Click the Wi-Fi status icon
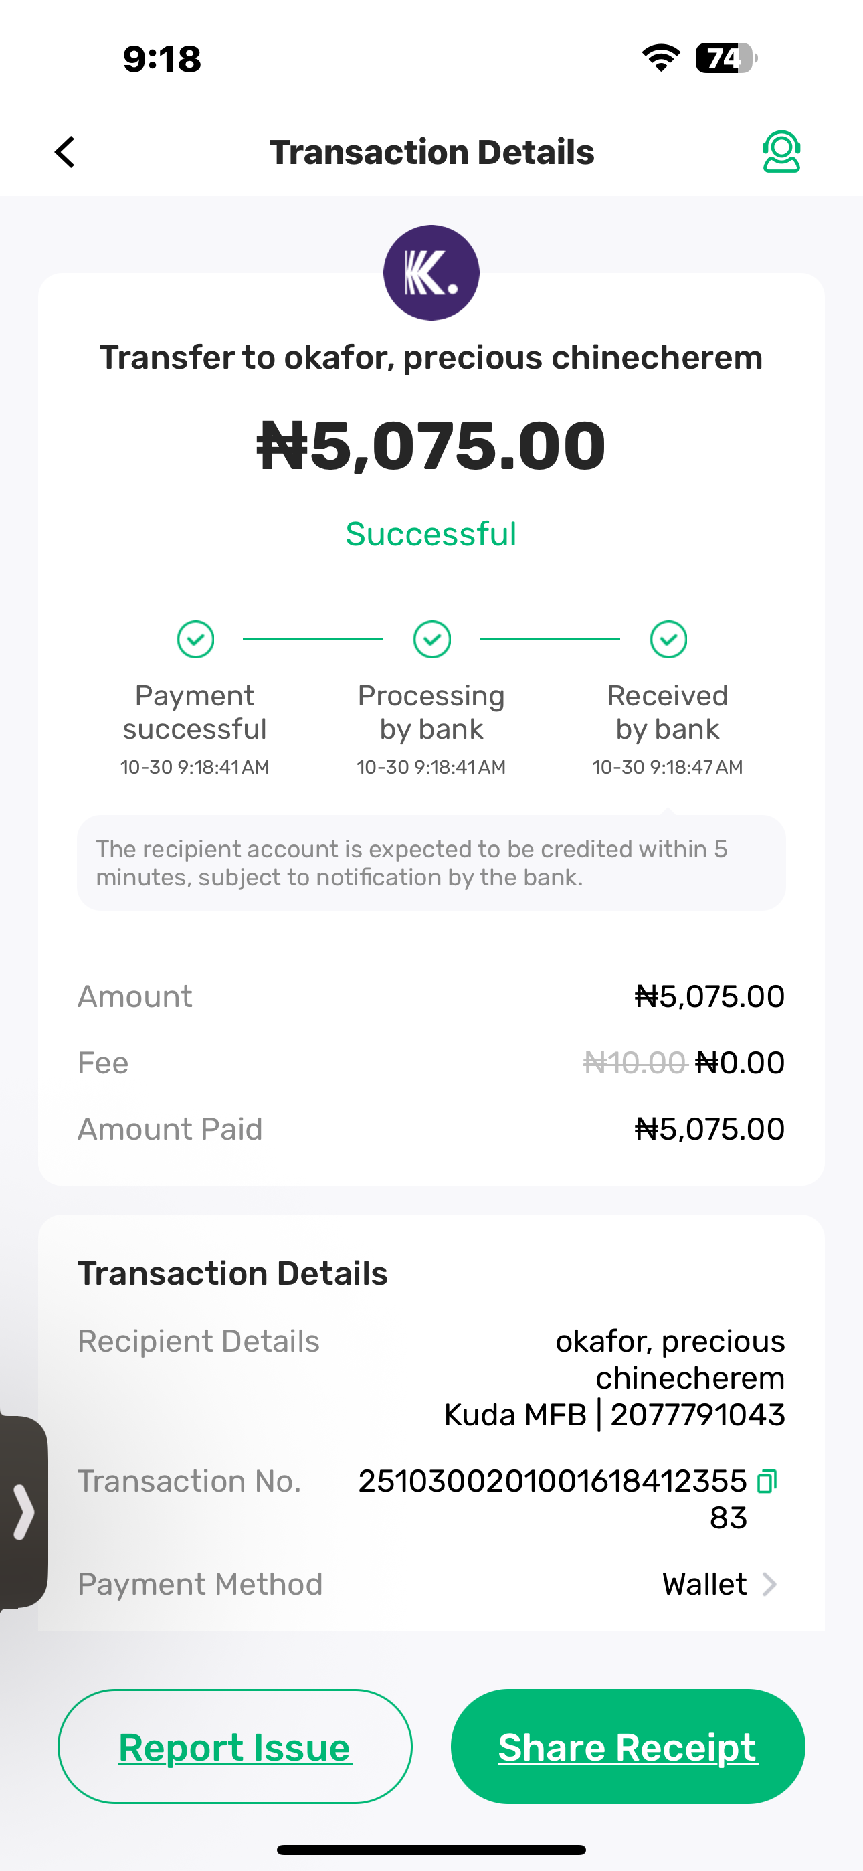863x1871 pixels. (x=660, y=58)
